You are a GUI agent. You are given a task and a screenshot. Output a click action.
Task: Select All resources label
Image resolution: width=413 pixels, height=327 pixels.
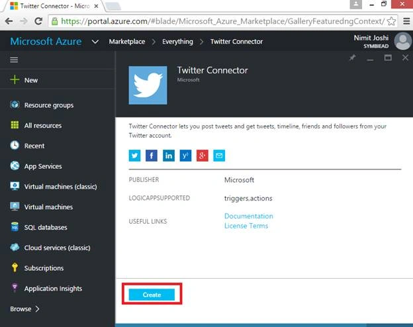[x=43, y=125]
